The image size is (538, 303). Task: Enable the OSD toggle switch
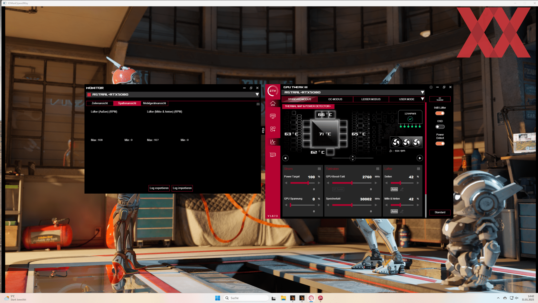pos(440,127)
